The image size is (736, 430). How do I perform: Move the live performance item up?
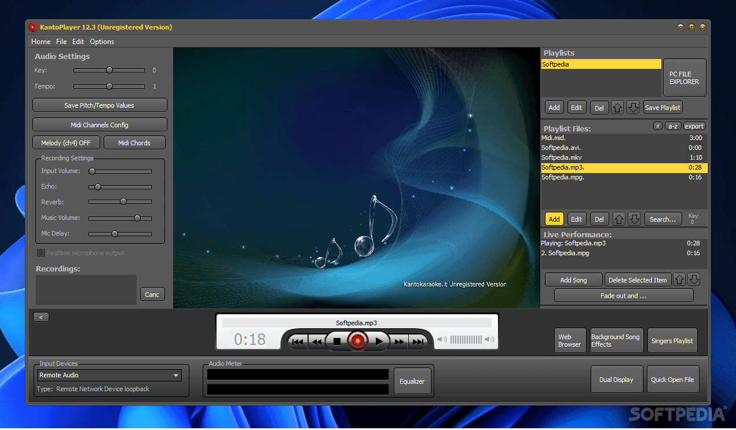tap(679, 280)
